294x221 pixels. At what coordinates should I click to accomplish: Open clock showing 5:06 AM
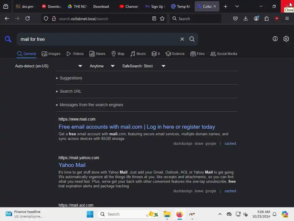point(261,214)
